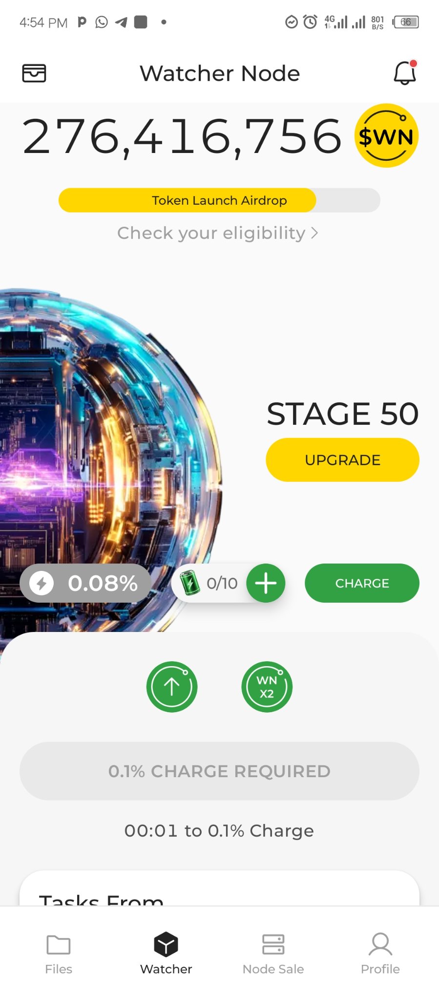439x1001 pixels.
Task: Tap the green upward arrow boost icon
Action: click(172, 687)
